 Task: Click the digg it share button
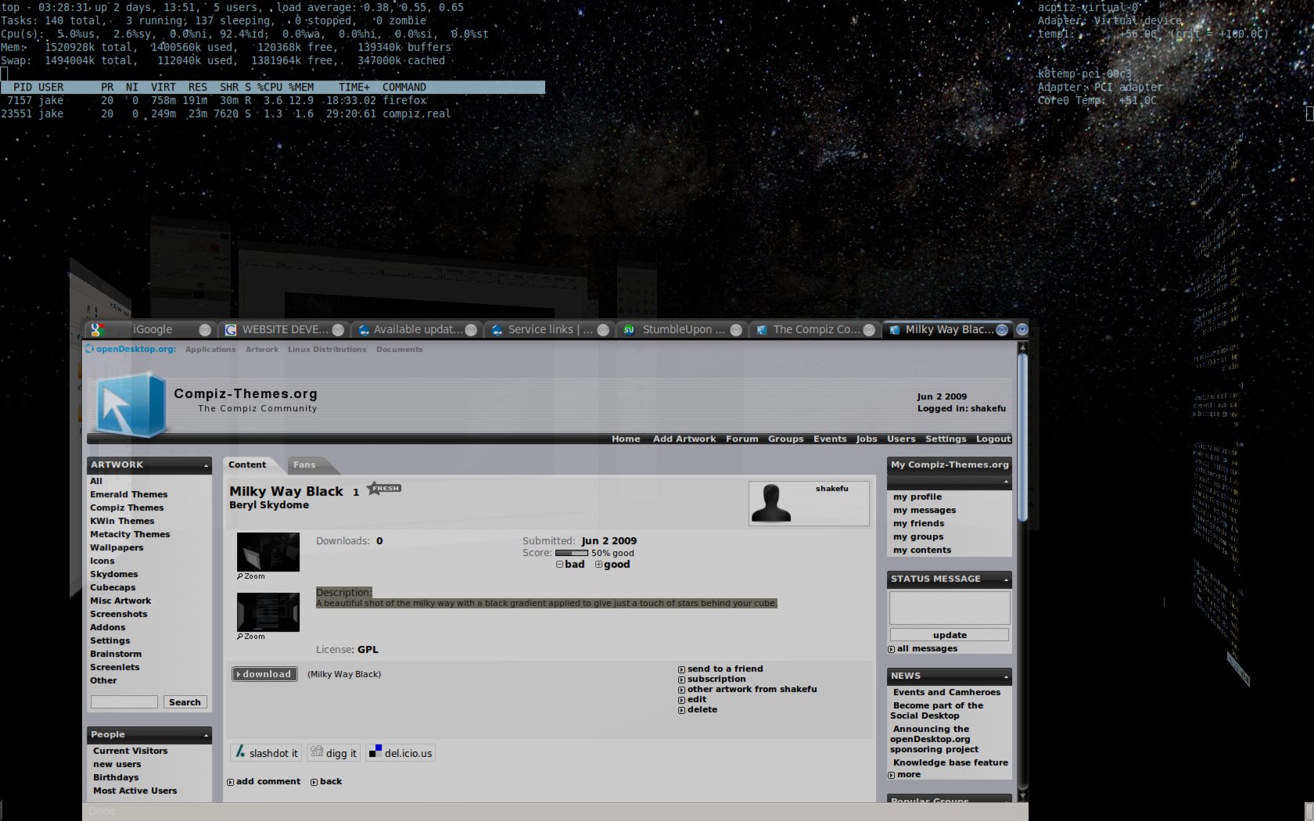334,753
